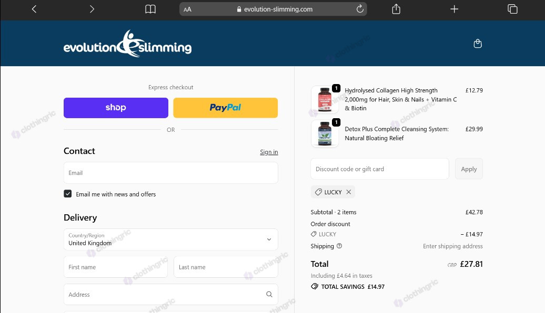The height and width of the screenshot is (313, 545).
Task: Click the Evolution Slimming logo
Action: [x=127, y=44]
